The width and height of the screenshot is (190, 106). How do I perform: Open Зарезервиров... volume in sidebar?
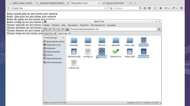[53, 58]
